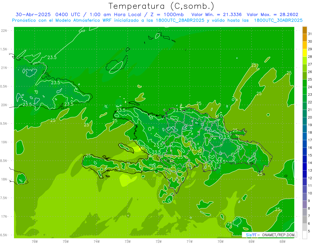
Task: Click the "8.5N" latitude label
Action: 4,161
